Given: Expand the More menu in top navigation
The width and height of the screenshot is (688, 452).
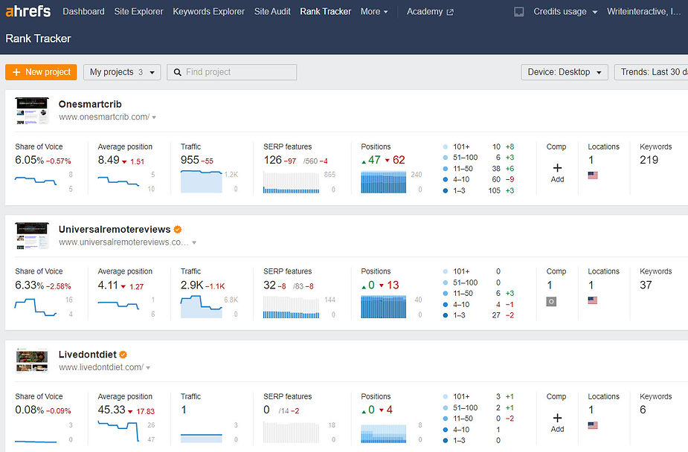Looking at the screenshot, I should [x=374, y=12].
